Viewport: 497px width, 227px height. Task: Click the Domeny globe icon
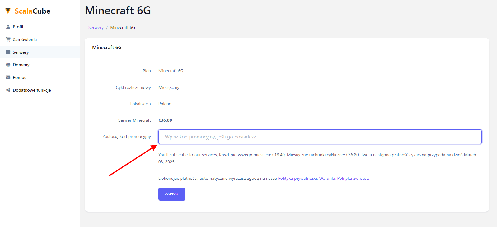click(8, 65)
